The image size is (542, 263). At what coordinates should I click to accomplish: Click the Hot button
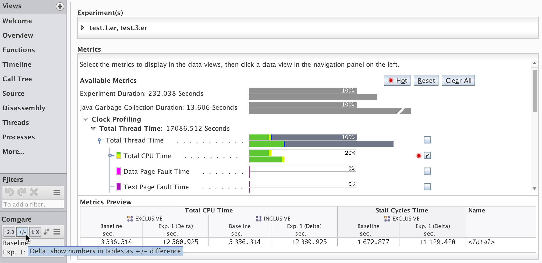click(397, 80)
